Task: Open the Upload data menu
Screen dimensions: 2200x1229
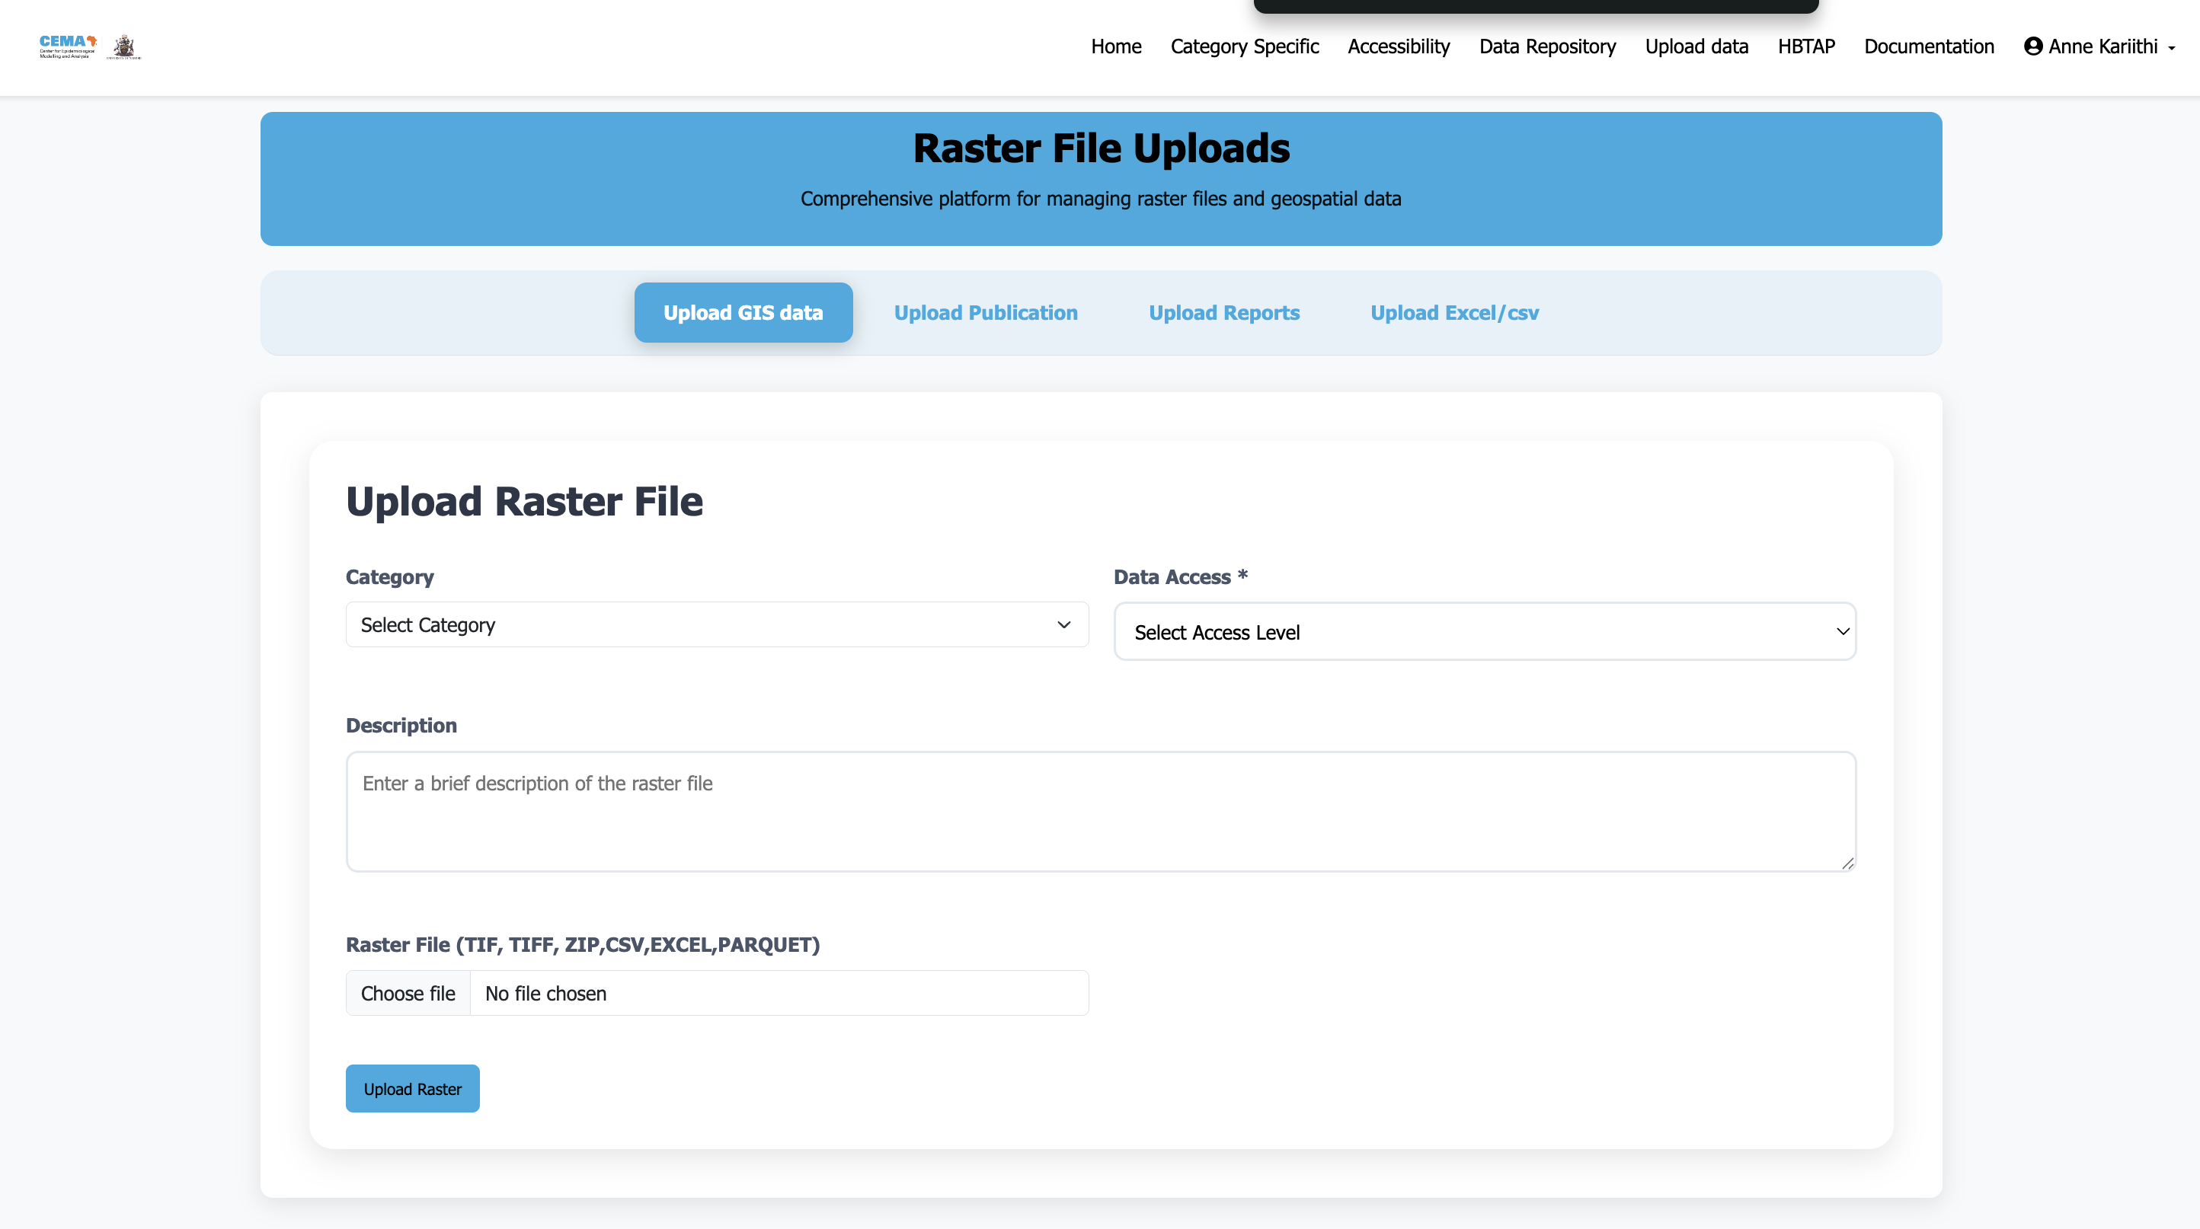Action: pyautogui.click(x=1696, y=46)
